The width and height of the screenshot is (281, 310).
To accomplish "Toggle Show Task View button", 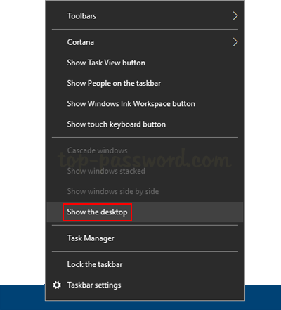I will [x=145, y=63].
